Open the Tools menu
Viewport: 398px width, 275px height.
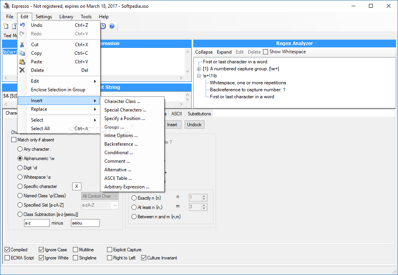click(86, 17)
